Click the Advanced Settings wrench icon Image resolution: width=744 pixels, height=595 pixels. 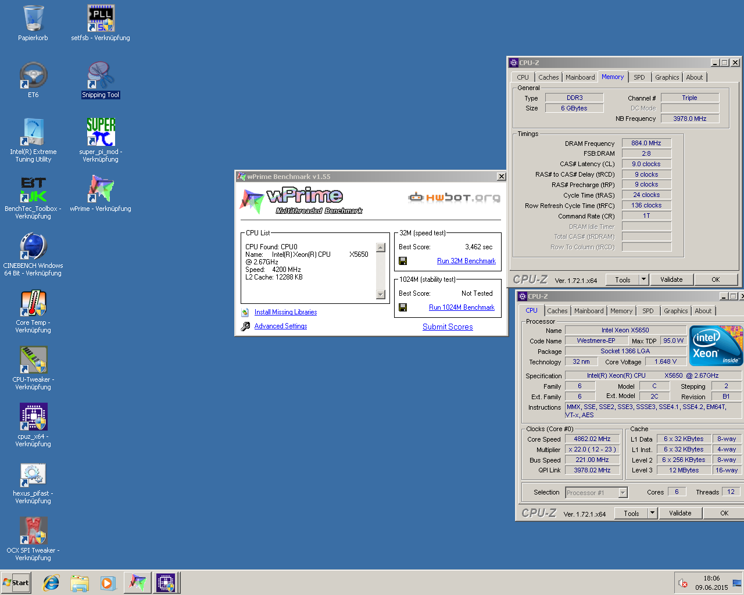click(245, 326)
